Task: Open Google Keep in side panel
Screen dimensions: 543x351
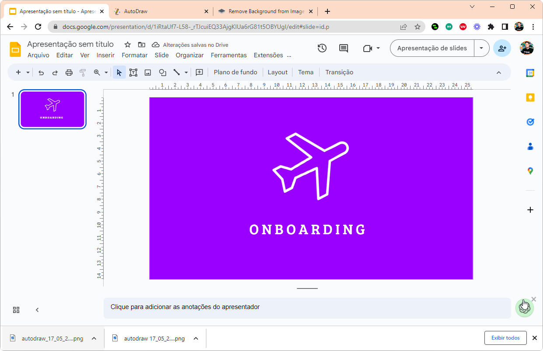Action: point(530,97)
